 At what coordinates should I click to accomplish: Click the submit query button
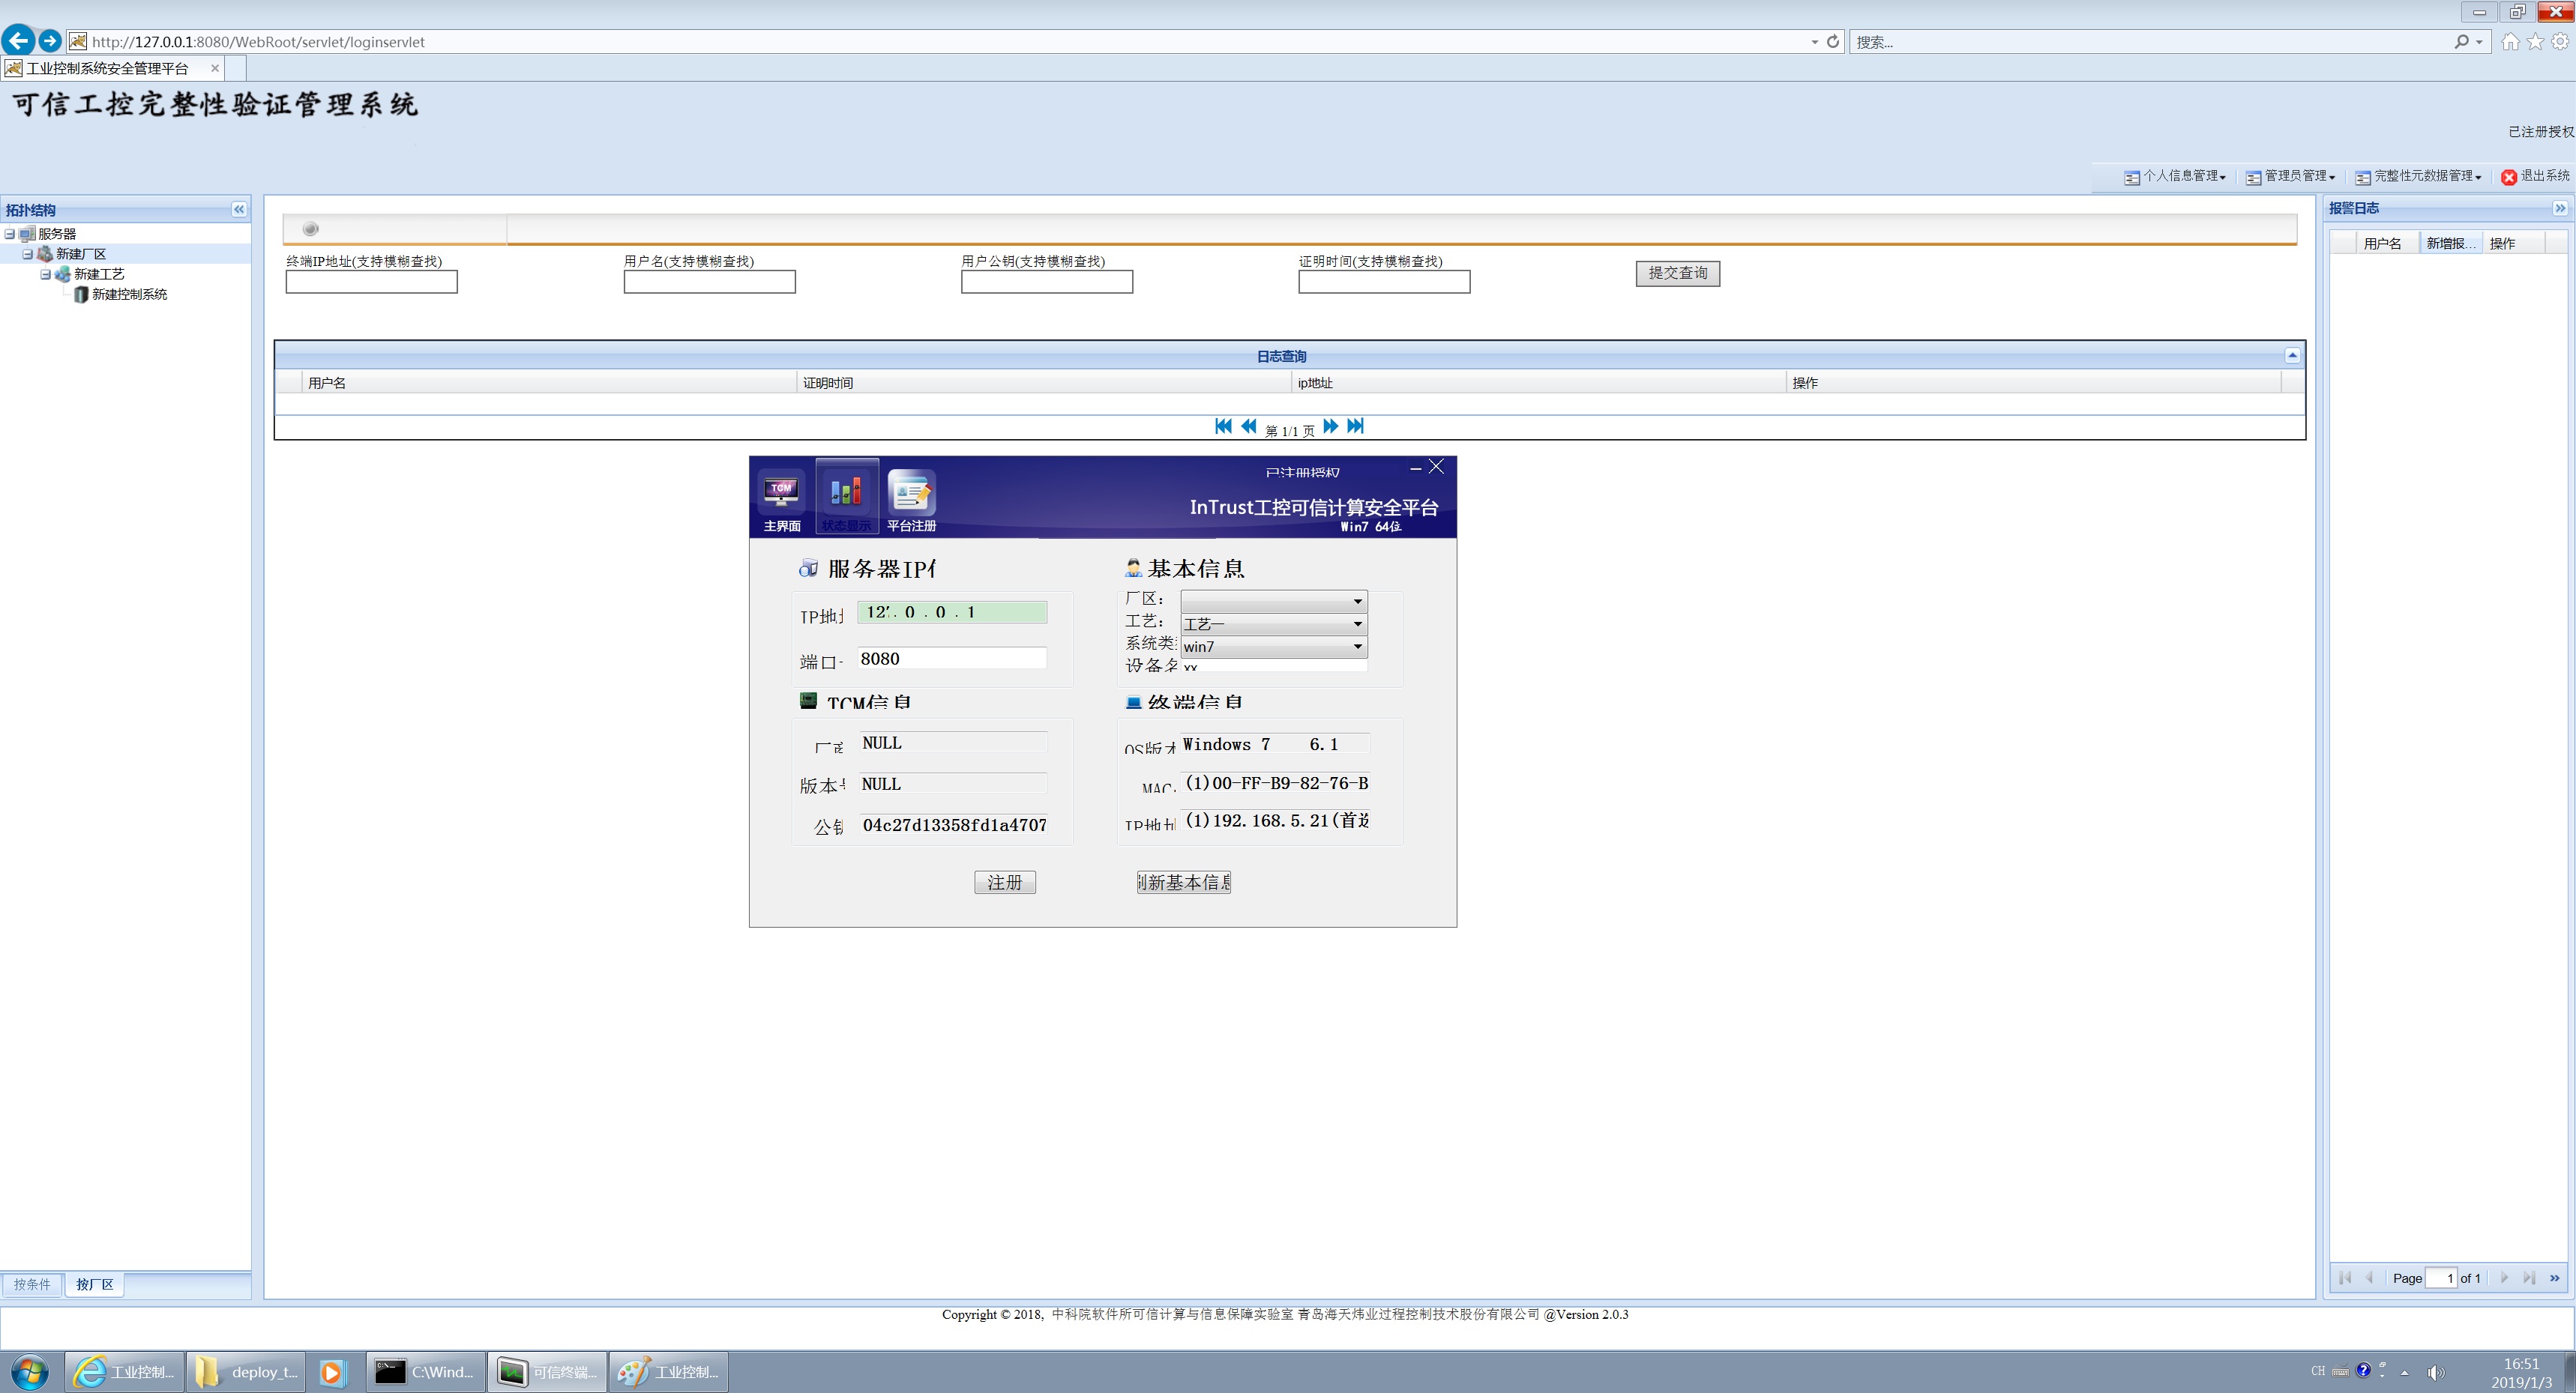click(1677, 273)
